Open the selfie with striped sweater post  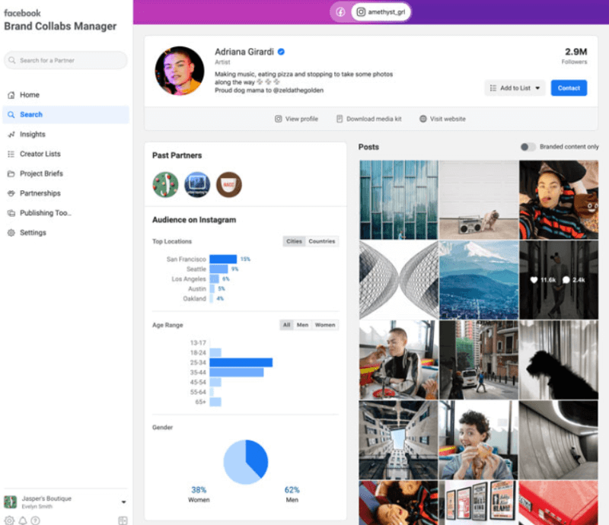tap(559, 199)
